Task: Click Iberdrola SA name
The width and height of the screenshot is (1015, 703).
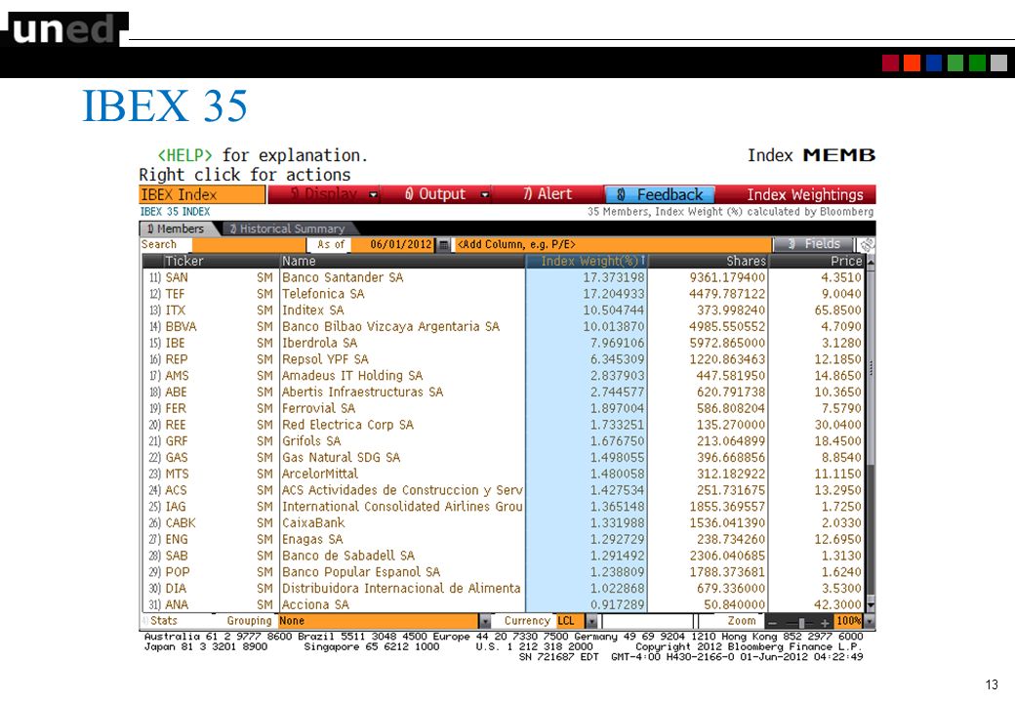Action: [x=319, y=343]
